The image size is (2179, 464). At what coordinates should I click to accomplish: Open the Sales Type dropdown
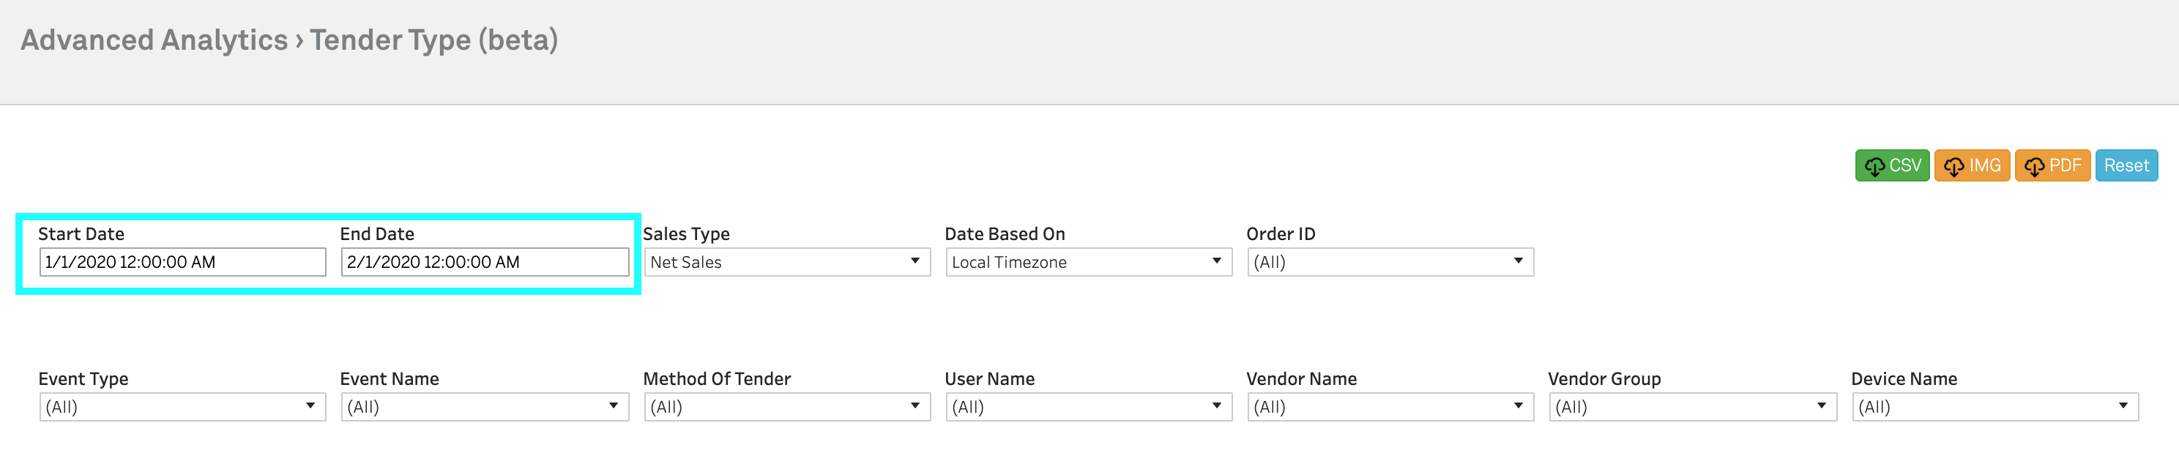pyautogui.click(x=786, y=262)
